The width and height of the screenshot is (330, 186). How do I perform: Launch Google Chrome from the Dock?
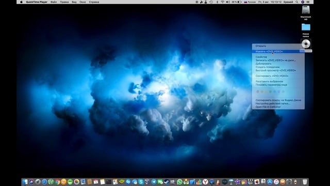(57, 182)
